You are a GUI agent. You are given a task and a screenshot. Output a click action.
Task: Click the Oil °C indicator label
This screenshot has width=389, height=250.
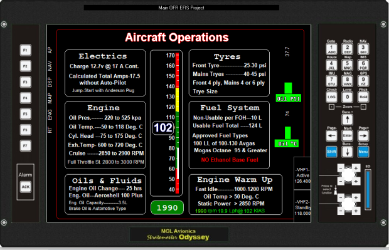coord(287,143)
